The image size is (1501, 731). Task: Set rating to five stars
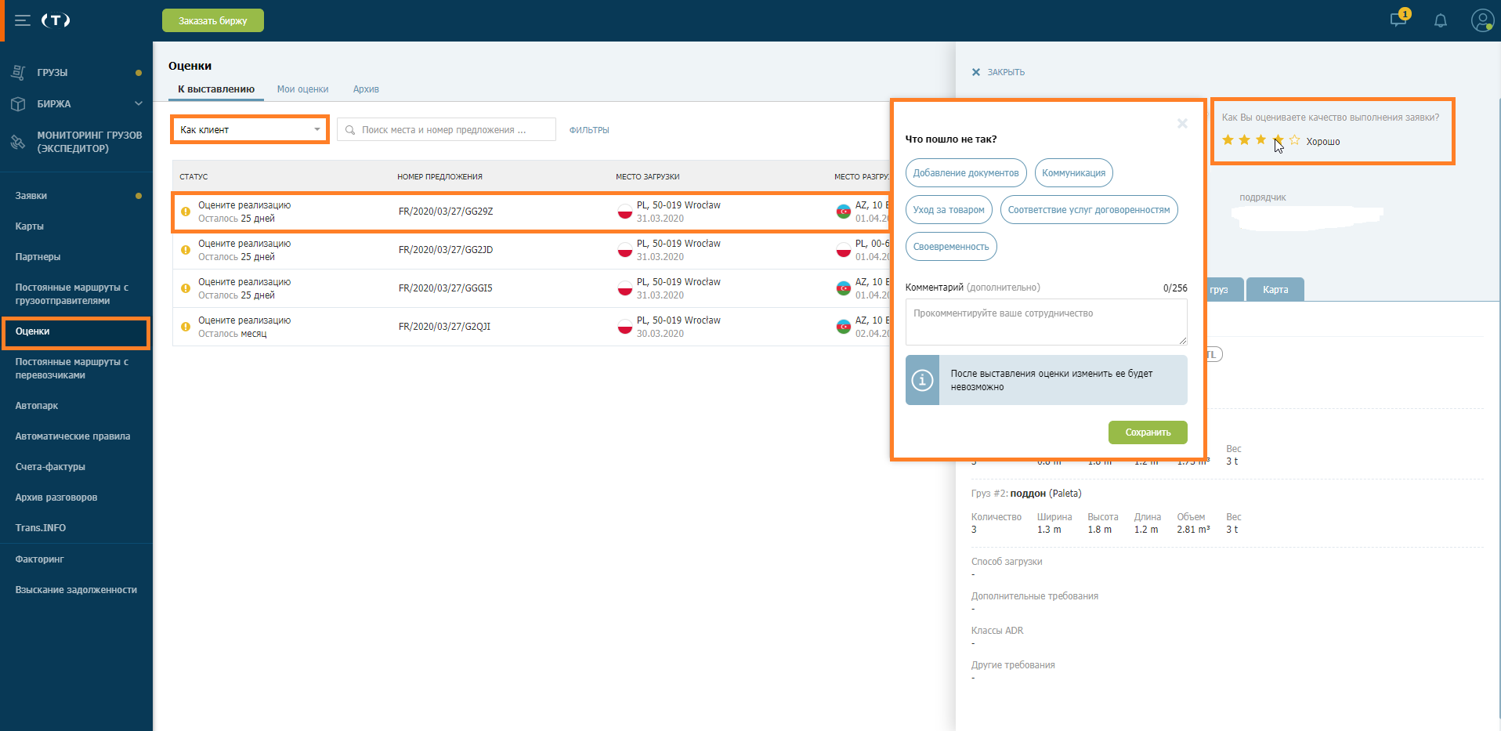click(1294, 140)
